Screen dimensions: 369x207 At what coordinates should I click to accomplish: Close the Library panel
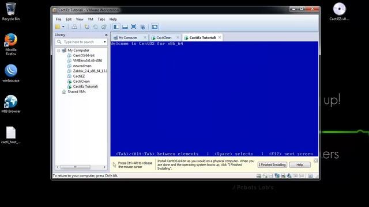(106, 34)
